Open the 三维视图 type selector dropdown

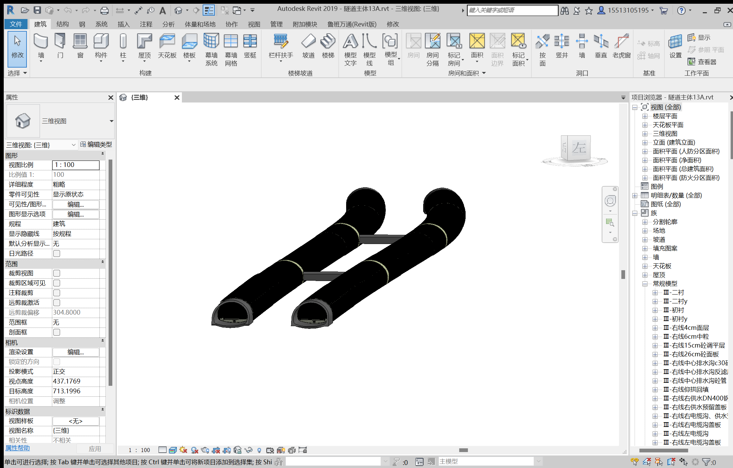pos(111,121)
